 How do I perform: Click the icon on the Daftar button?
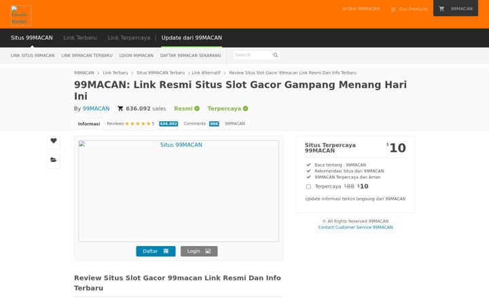pos(166,251)
